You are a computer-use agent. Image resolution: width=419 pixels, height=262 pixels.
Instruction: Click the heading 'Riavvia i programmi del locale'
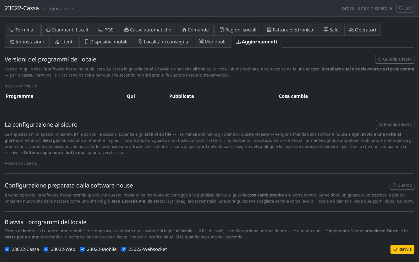pyautogui.click(x=46, y=222)
